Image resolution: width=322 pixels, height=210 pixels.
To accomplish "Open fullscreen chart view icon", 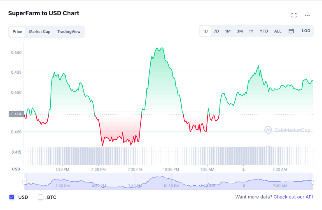I will click(294, 15).
